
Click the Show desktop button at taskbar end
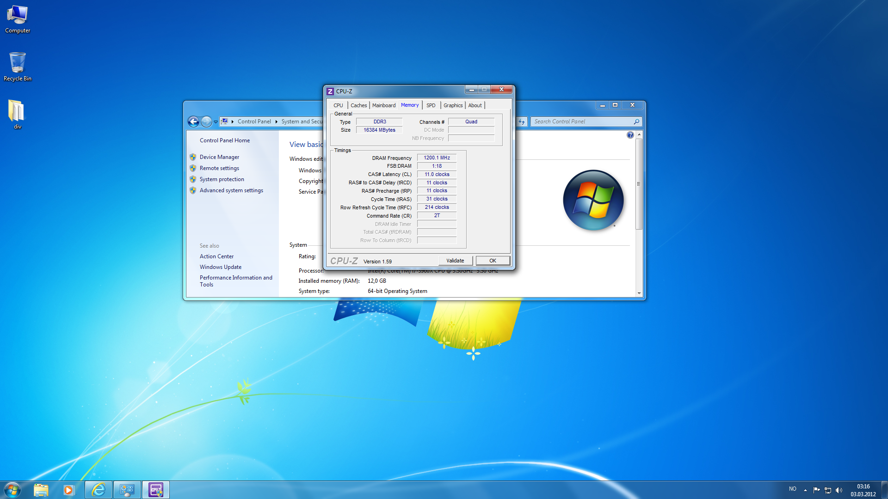tap(884, 490)
